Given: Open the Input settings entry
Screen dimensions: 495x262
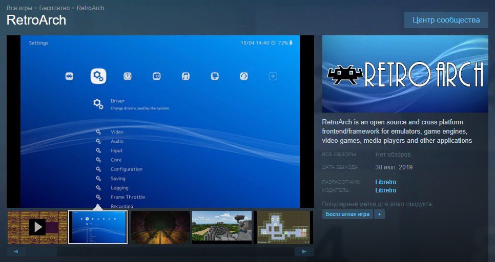Looking at the screenshot, I should coord(116,151).
